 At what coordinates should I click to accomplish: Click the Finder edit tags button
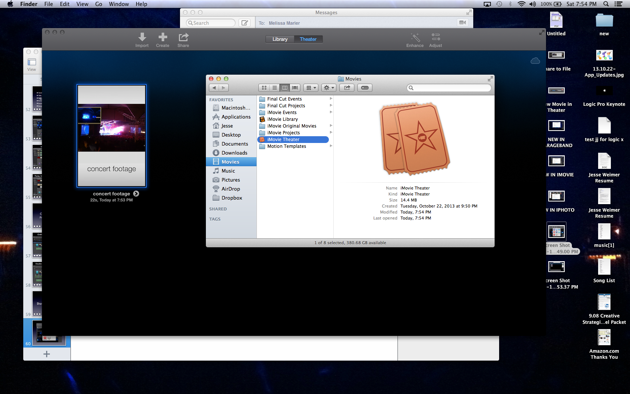[365, 88]
